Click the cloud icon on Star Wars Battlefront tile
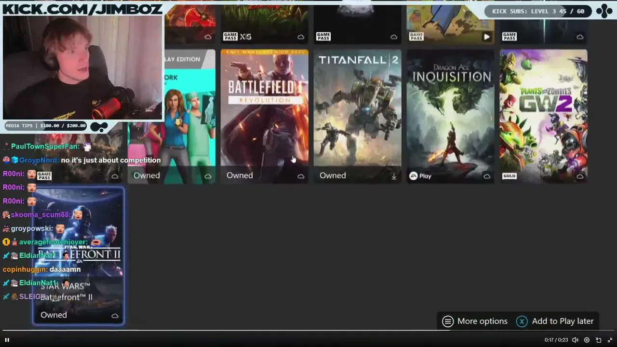Screen dimensions: 617x347 click(115, 316)
